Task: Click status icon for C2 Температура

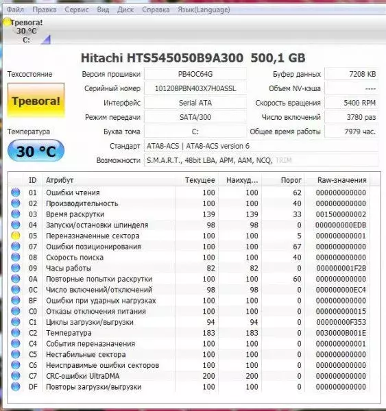Action: pyautogui.click(x=16, y=333)
